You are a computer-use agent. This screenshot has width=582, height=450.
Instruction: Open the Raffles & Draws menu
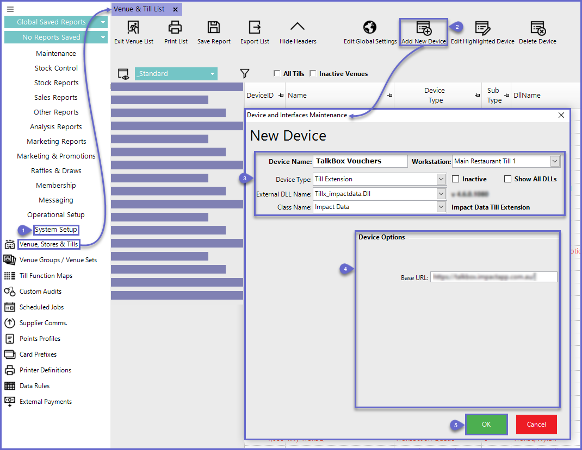tap(56, 171)
